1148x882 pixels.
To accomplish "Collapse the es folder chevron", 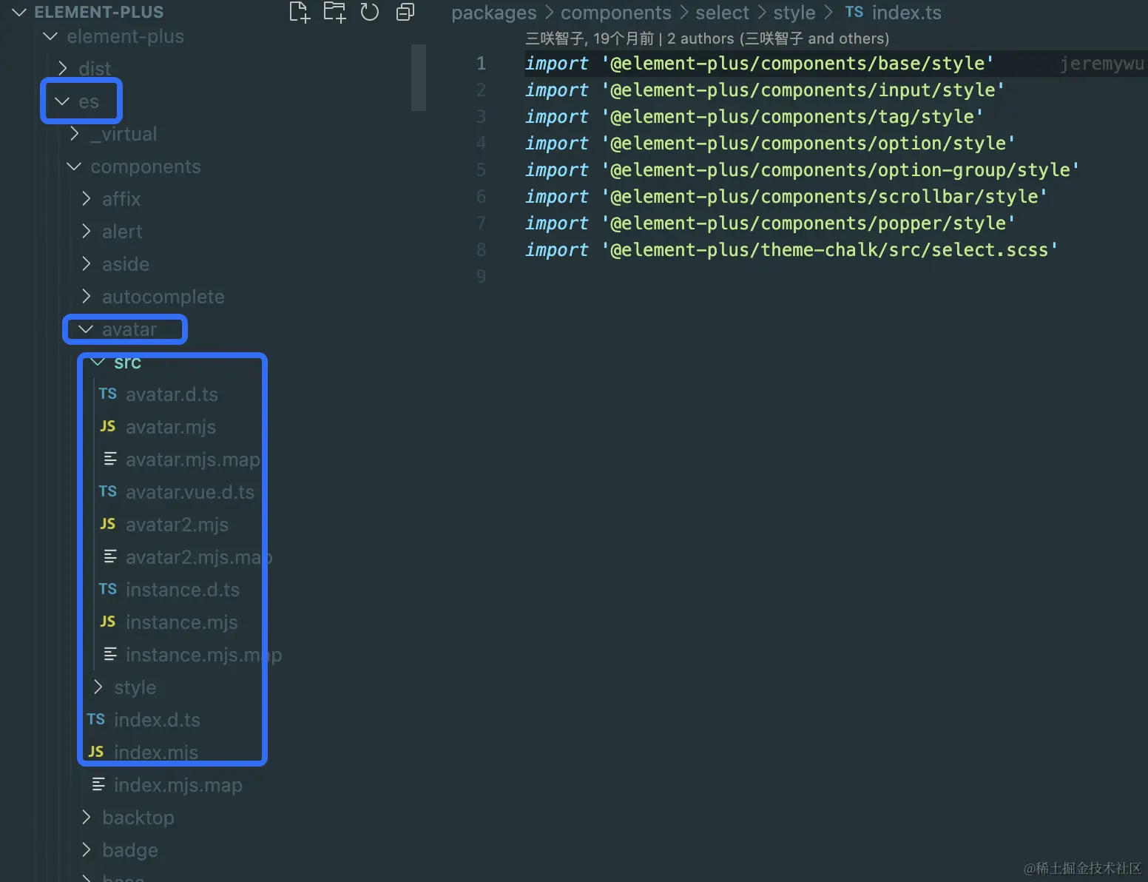I will [x=62, y=101].
